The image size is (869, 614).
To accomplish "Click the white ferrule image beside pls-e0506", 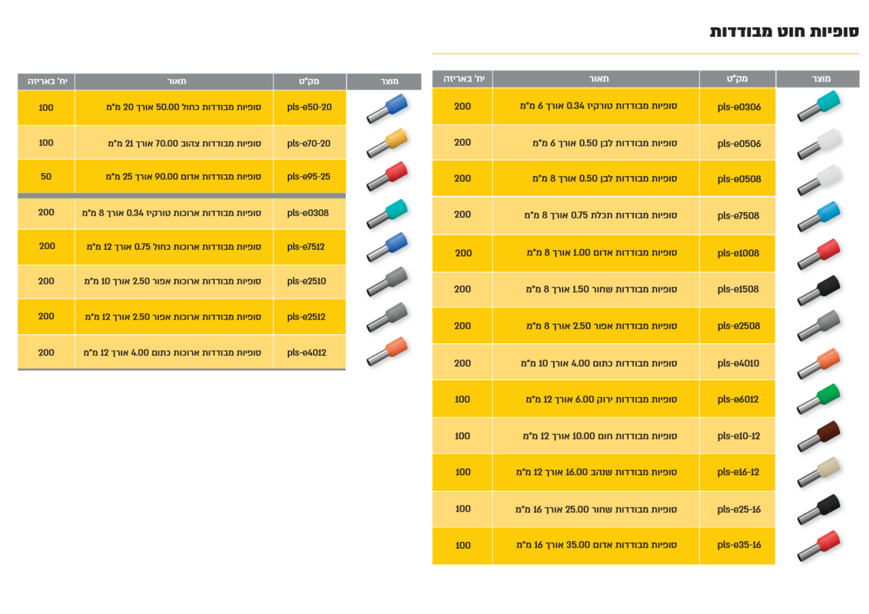I will pyautogui.click(x=818, y=144).
